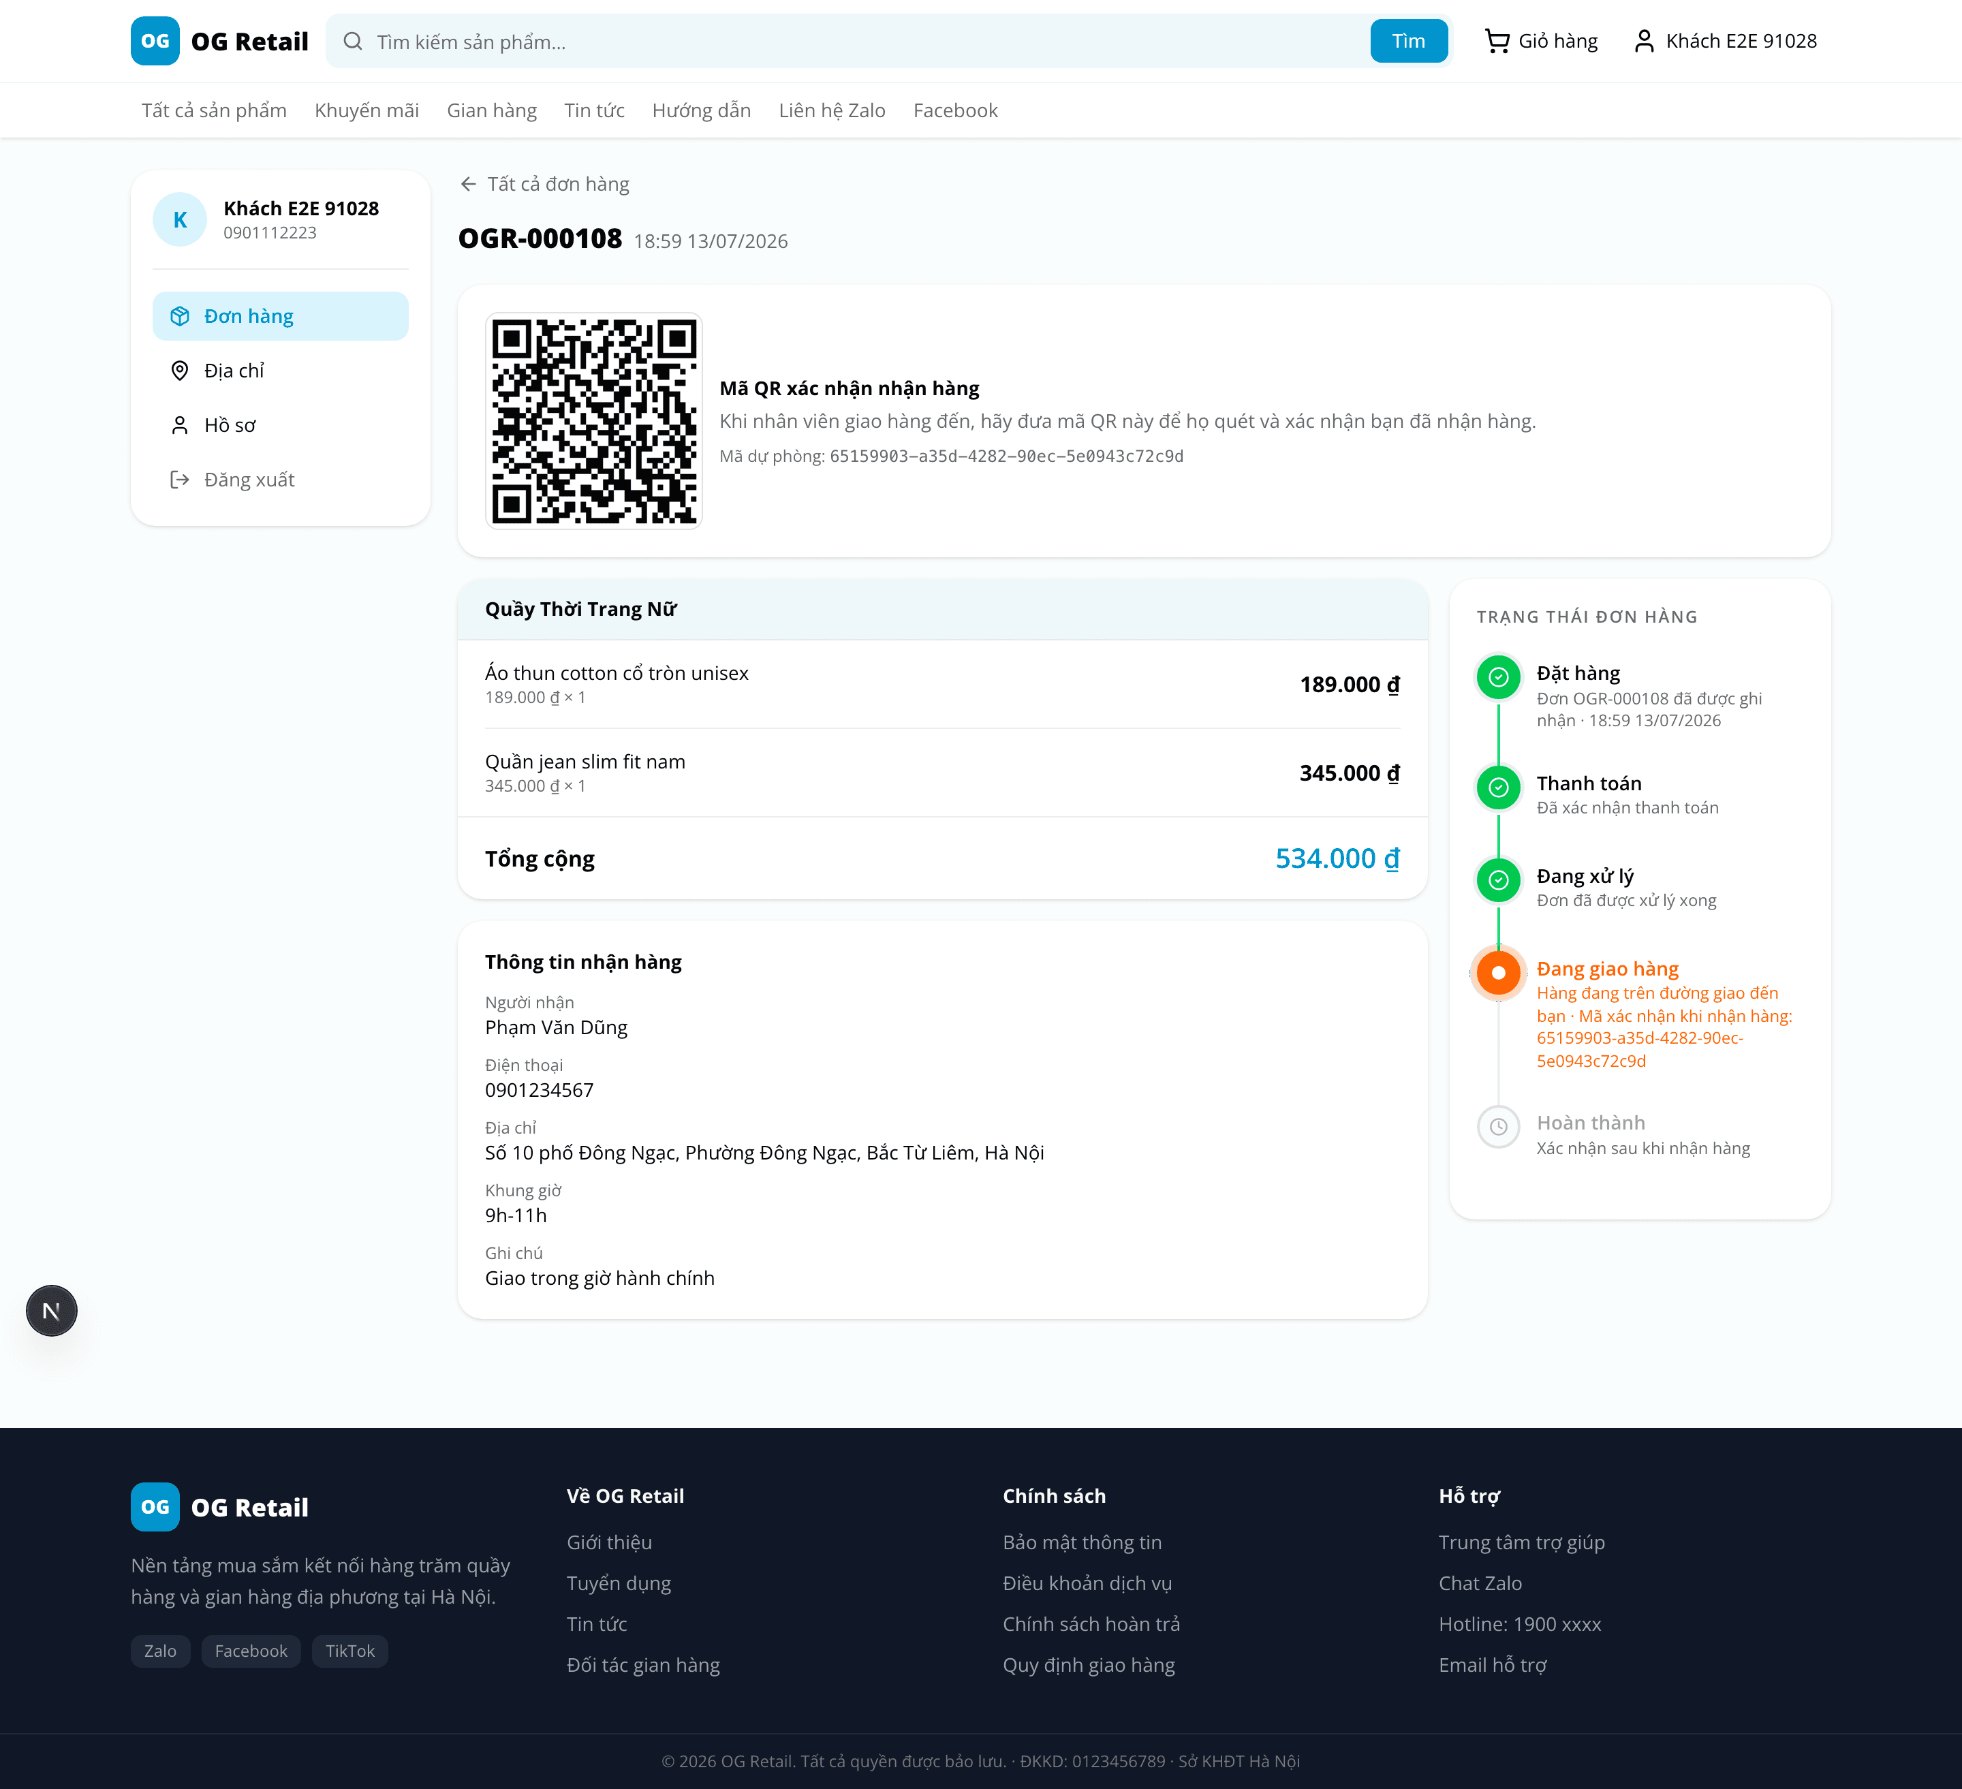The height and width of the screenshot is (1789, 1962).
Task: Click the Quầy Thời Trang Nữ shop header
Action: point(942,609)
